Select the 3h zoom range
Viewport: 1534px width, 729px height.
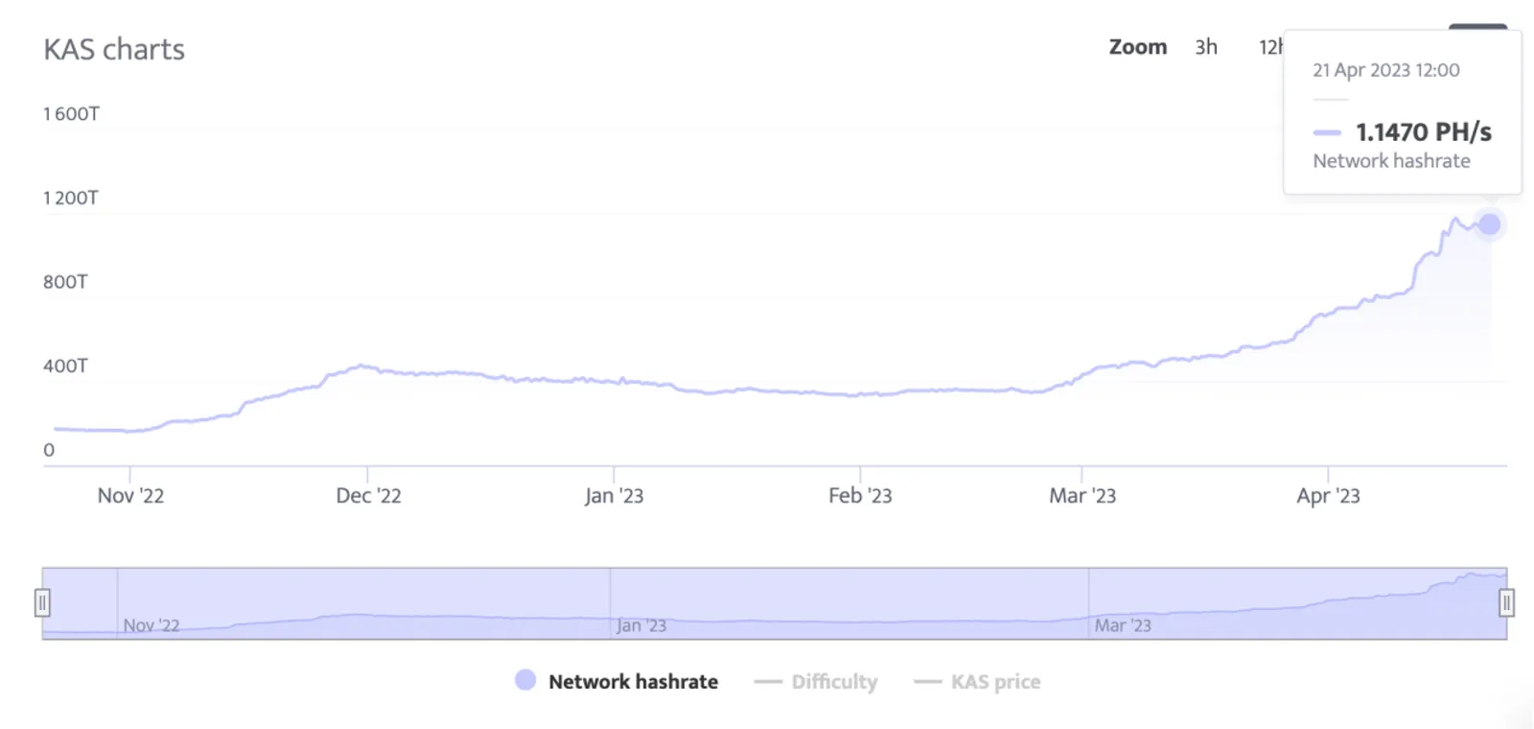[x=1206, y=47]
